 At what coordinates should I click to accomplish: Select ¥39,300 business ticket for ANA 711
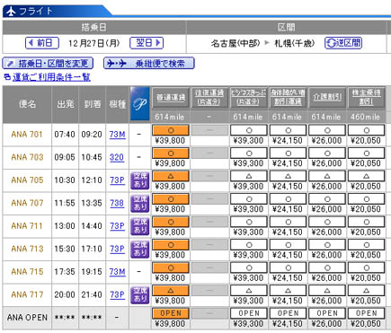pyautogui.click(x=249, y=222)
